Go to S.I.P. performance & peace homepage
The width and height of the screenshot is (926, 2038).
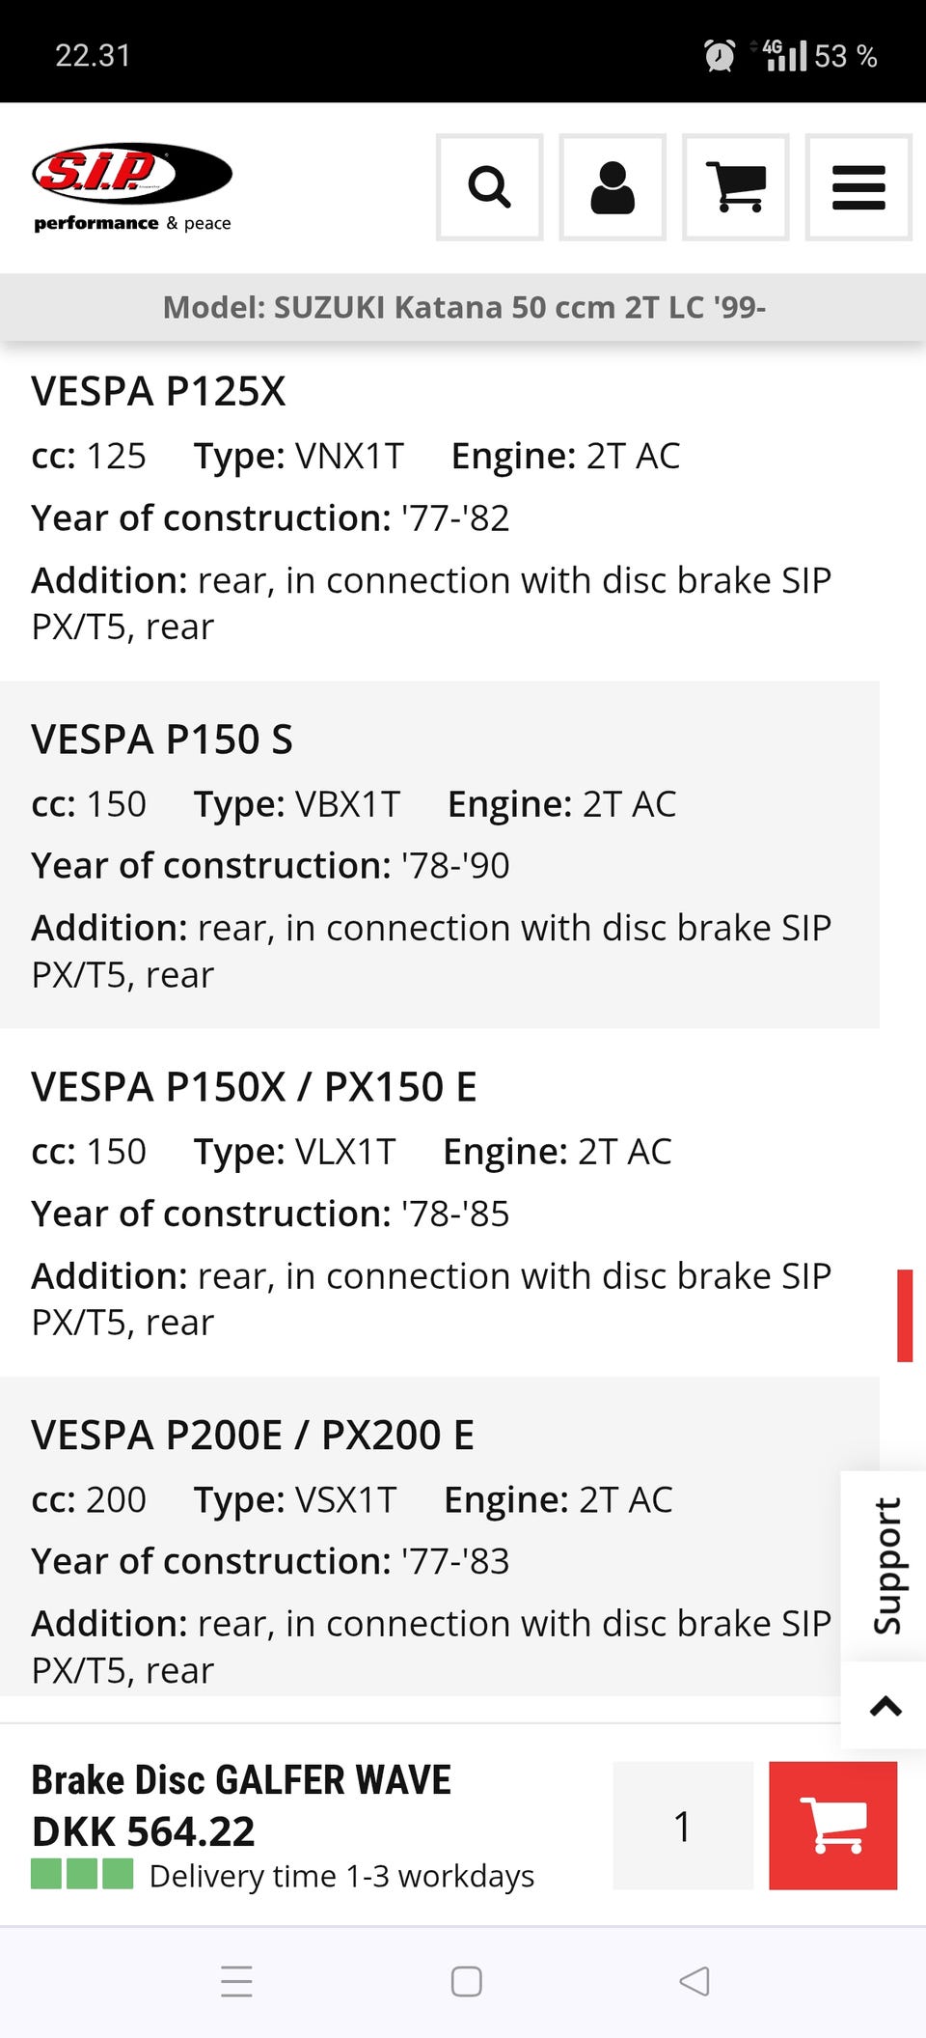pyautogui.click(x=132, y=188)
